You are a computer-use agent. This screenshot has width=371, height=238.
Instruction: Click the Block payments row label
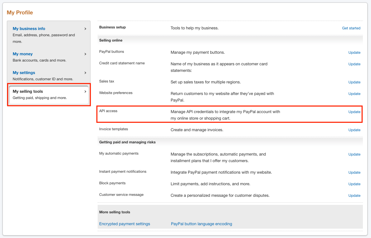(112, 183)
